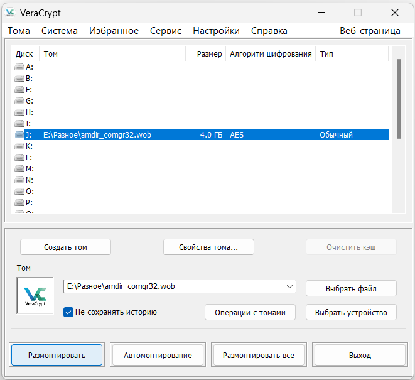Expand the volume path dropdown arrow
The height and width of the screenshot is (380, 415).
click(x=289, y=286)
